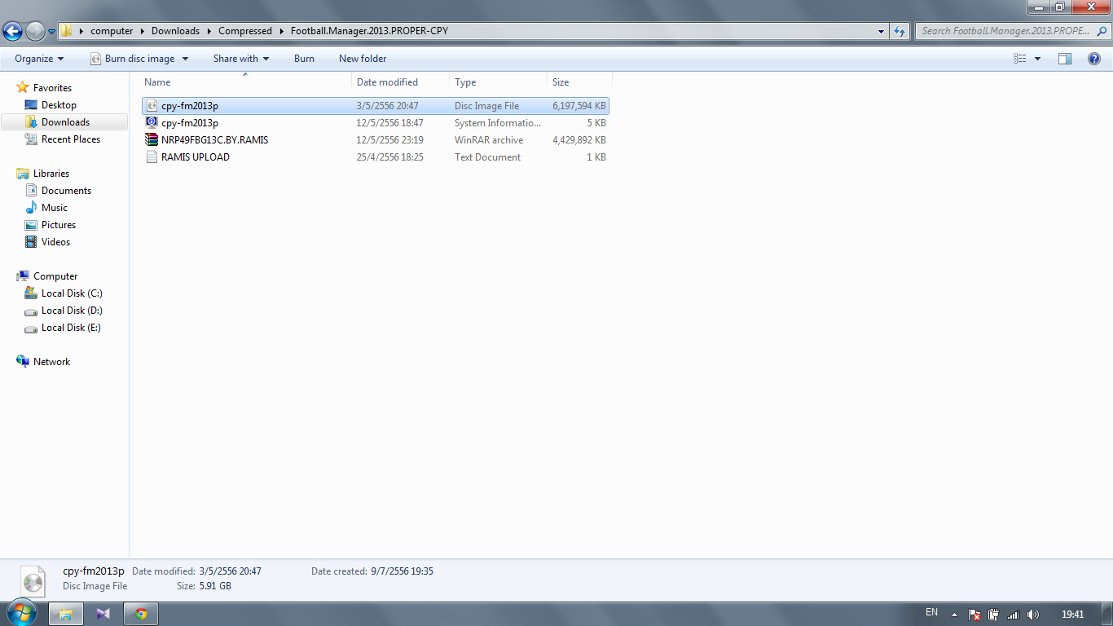Open the network signal tray icon
The height and width of the screenshot is (626, 1113).
(1014, 615)
